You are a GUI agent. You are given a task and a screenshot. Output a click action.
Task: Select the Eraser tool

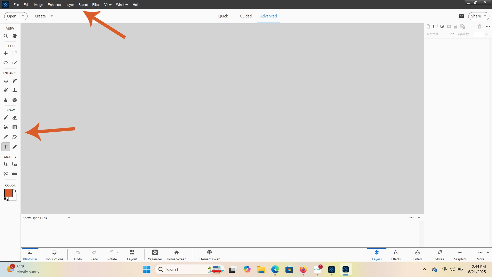(15, 118)
